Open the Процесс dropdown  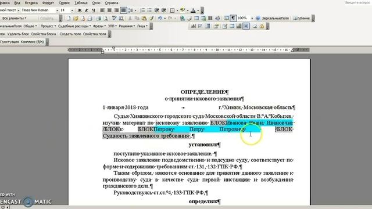point(48,26)
